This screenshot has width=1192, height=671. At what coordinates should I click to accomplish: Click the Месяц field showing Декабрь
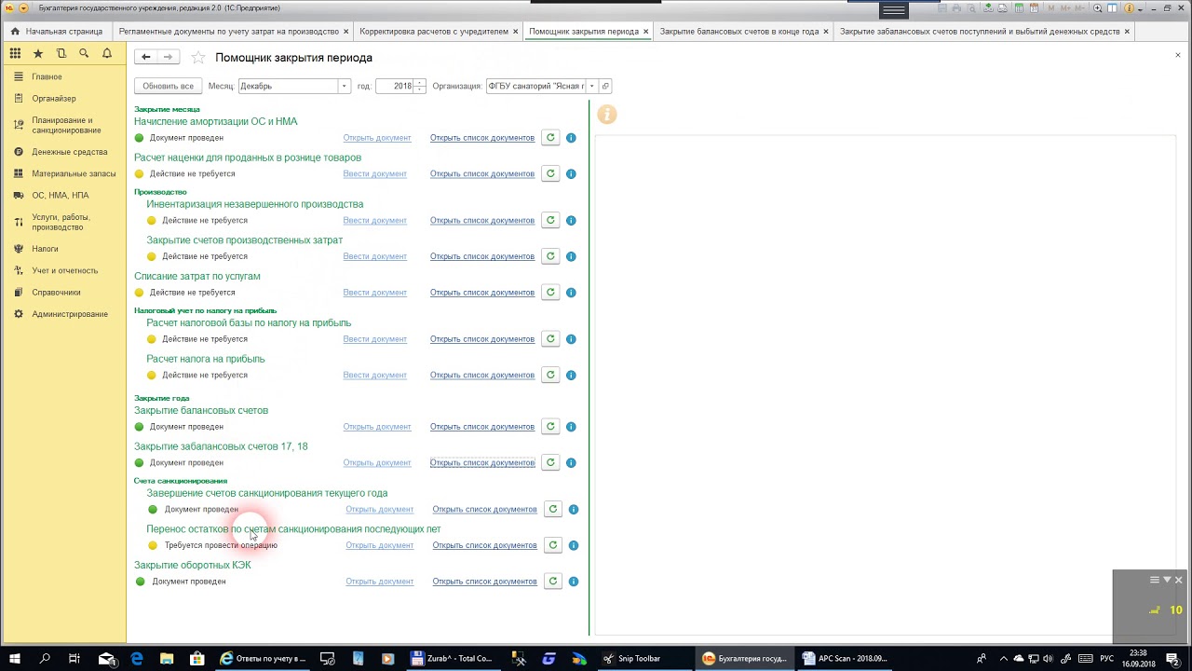pos(288,86)
